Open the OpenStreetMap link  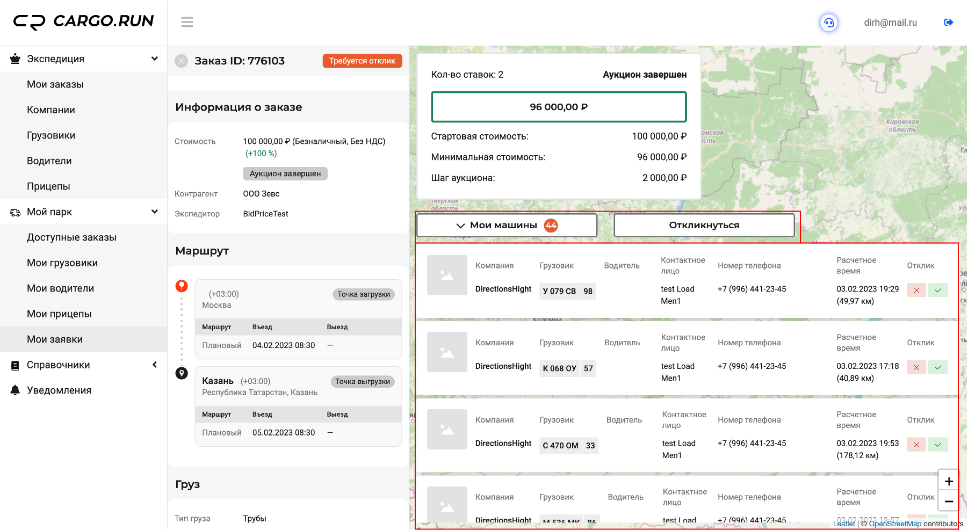coord(895,524)
